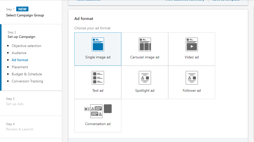Select the Single image ad icon
Image resolution: width=254 pixels, height=142 pixels.
(98, 44)
